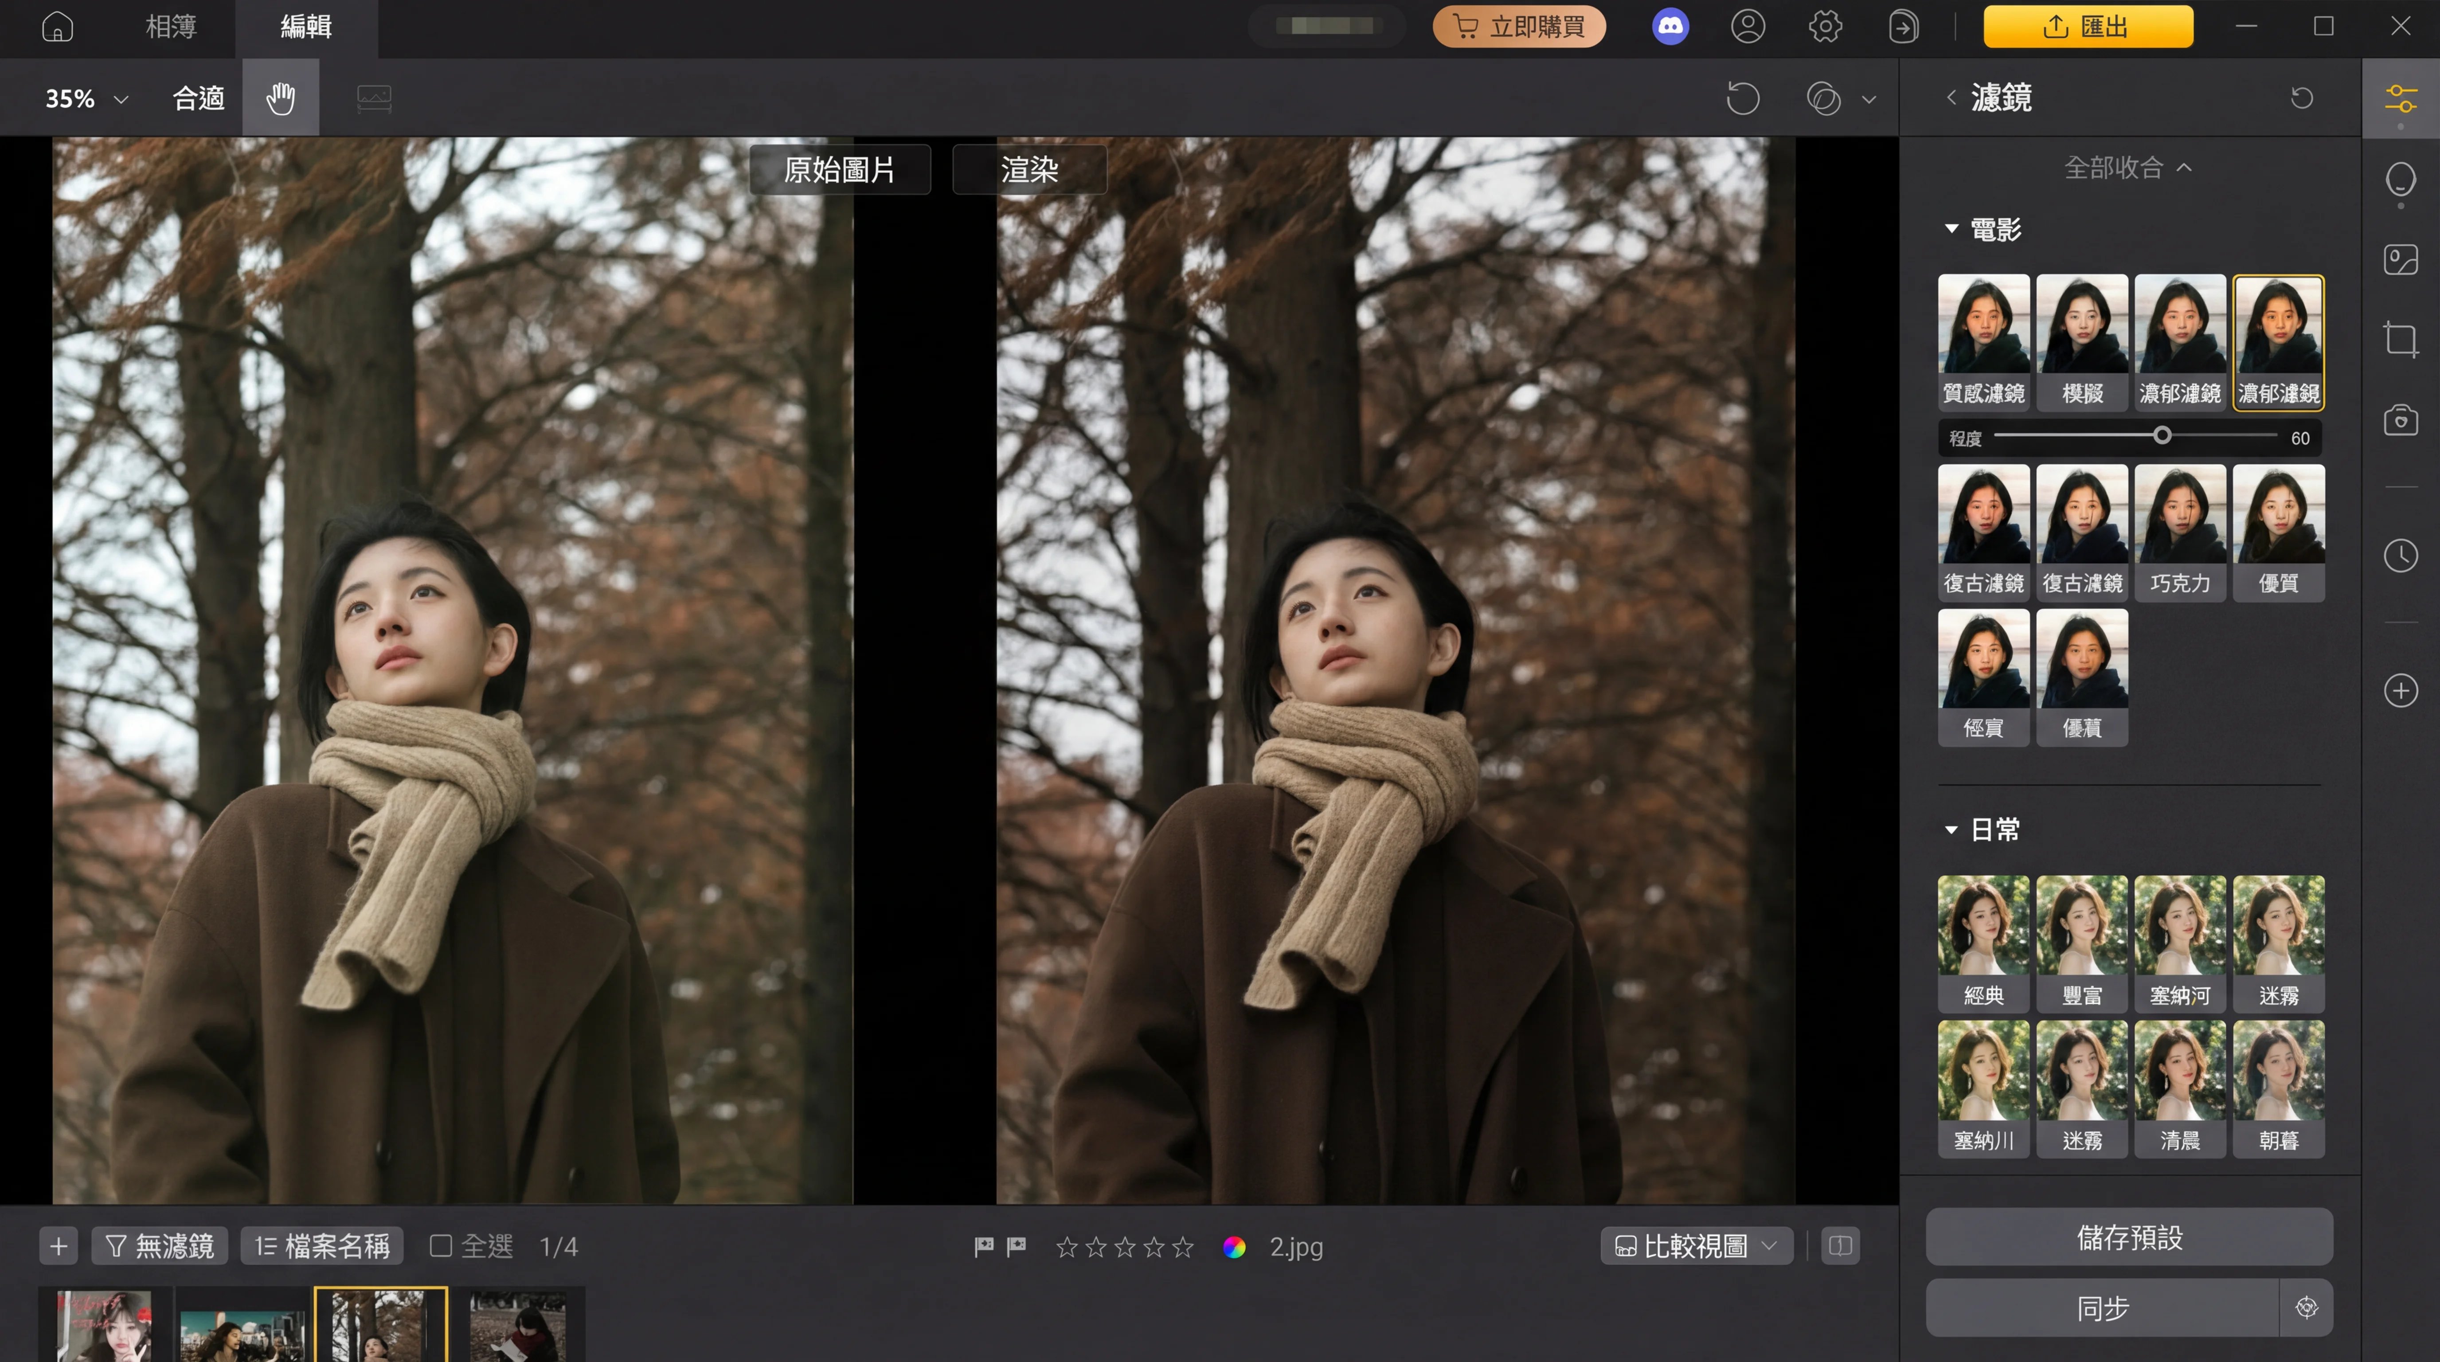Image resolution: width=2440 pixels, height=1362 pixels.
Task: Click the filter panel reset icon
Action: 2302,98
